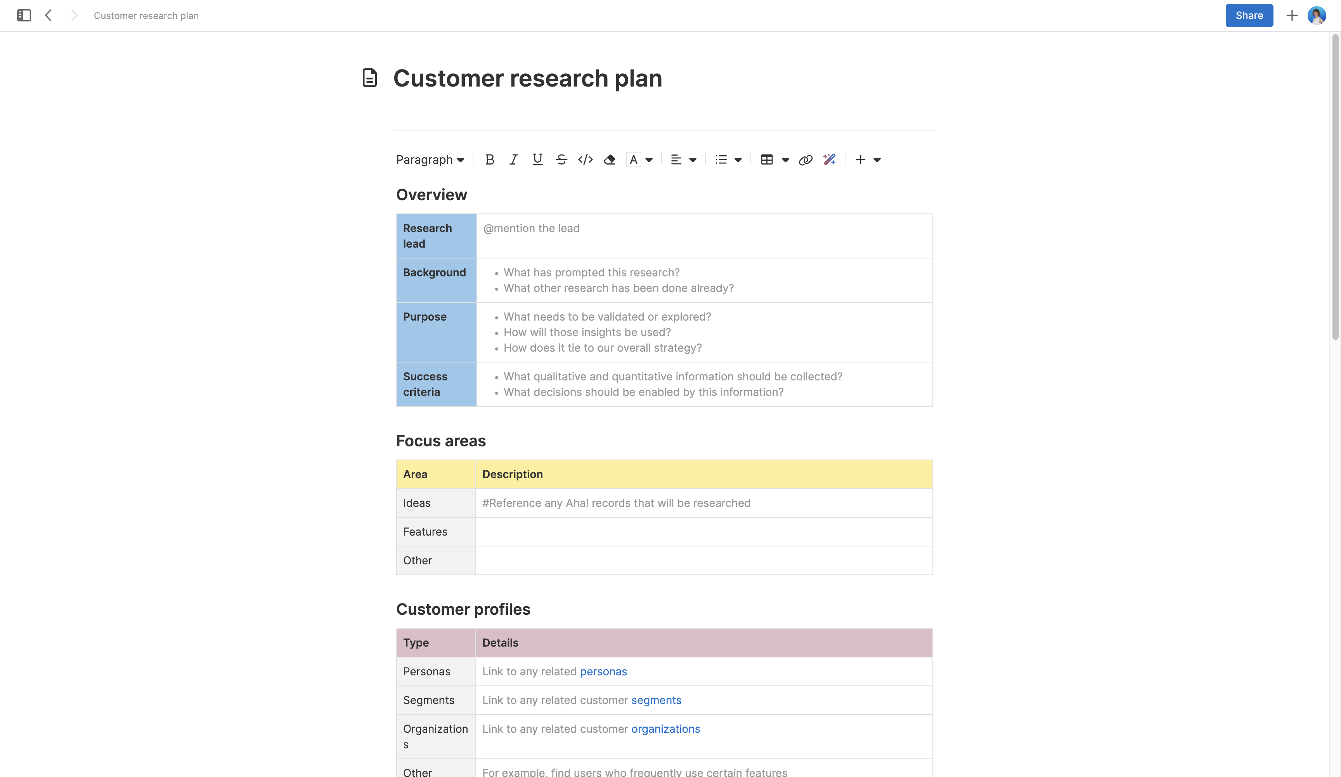The height and width of the screenshot is (777, 1341).
Task: Clear formatting with the eraser icon
Action: click(609, 159)
